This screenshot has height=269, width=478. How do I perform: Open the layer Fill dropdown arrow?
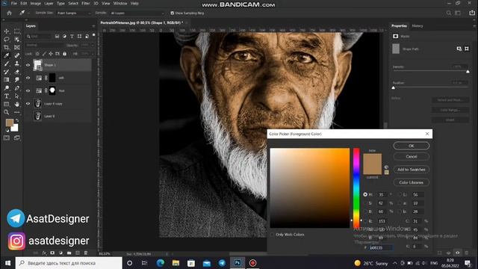click(x=92, y=54)
